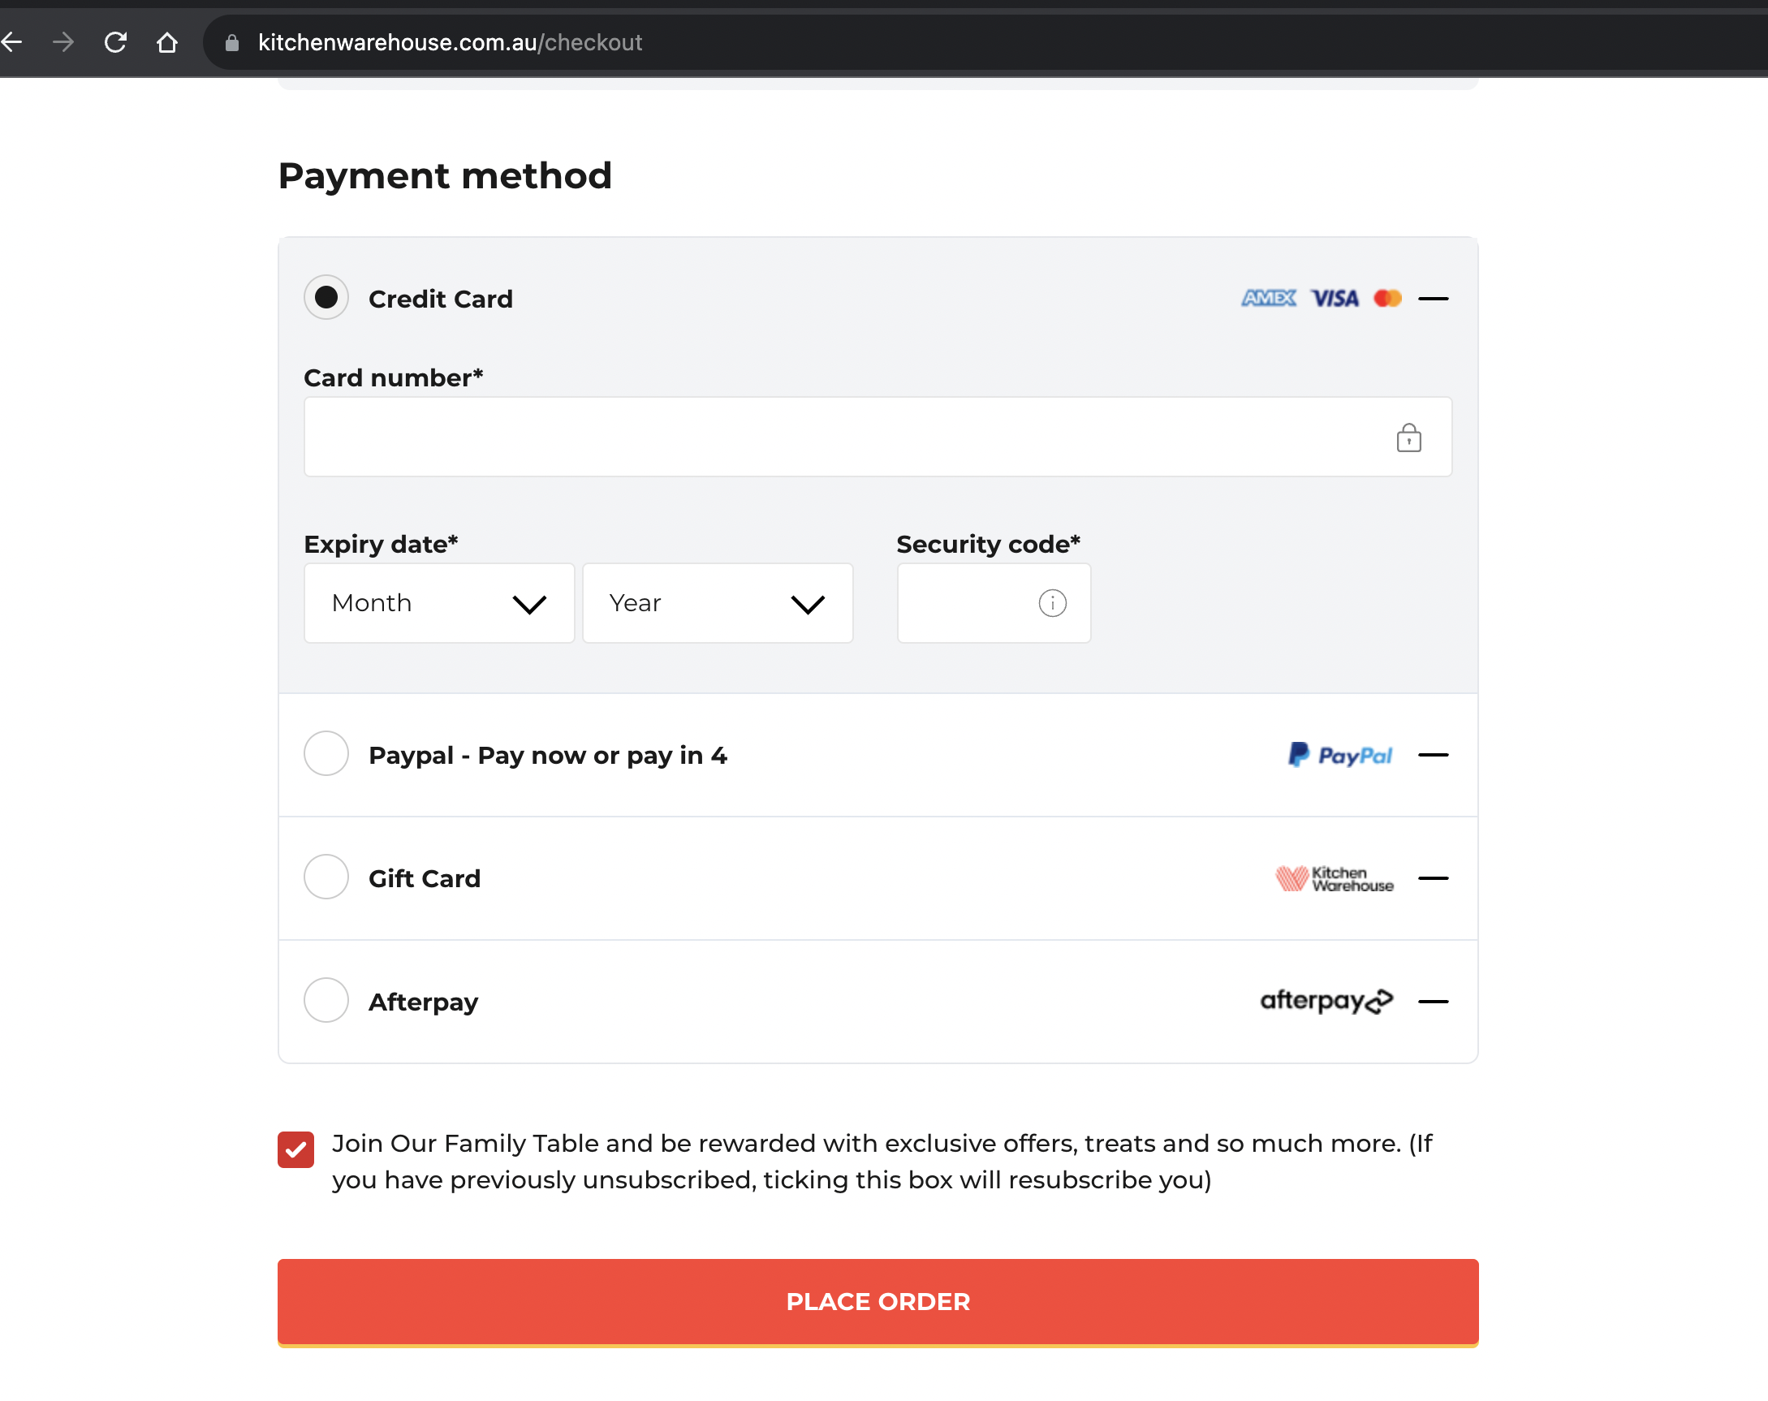
Task: Click the VISA card logo
Action: 1335,299
